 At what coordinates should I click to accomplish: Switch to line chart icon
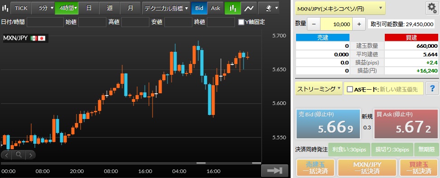pyautogui.click(x=249, y=8)
